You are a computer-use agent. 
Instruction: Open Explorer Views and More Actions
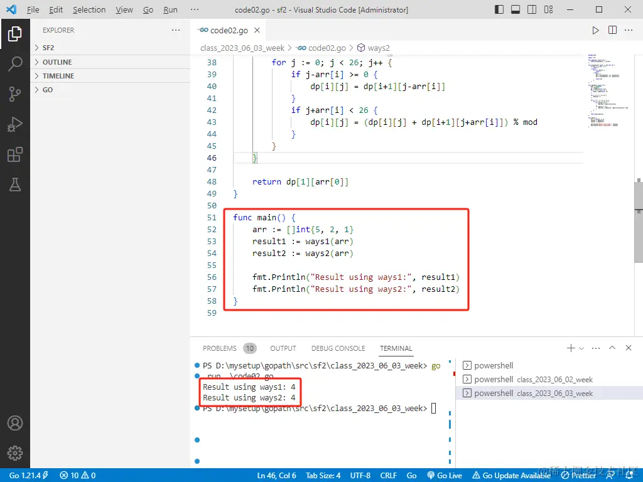(x=176, y=30)
